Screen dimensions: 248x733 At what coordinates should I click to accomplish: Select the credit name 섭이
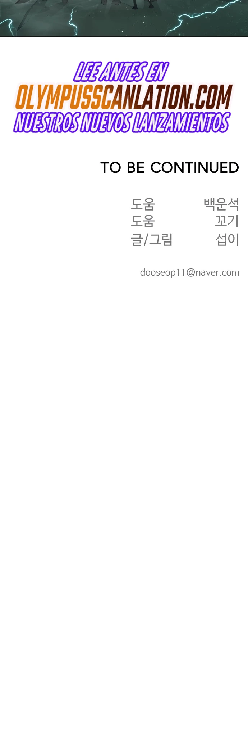click(x=227, y=239)
